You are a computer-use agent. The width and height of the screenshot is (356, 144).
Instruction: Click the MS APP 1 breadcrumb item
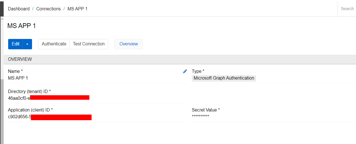click(77, 9)
